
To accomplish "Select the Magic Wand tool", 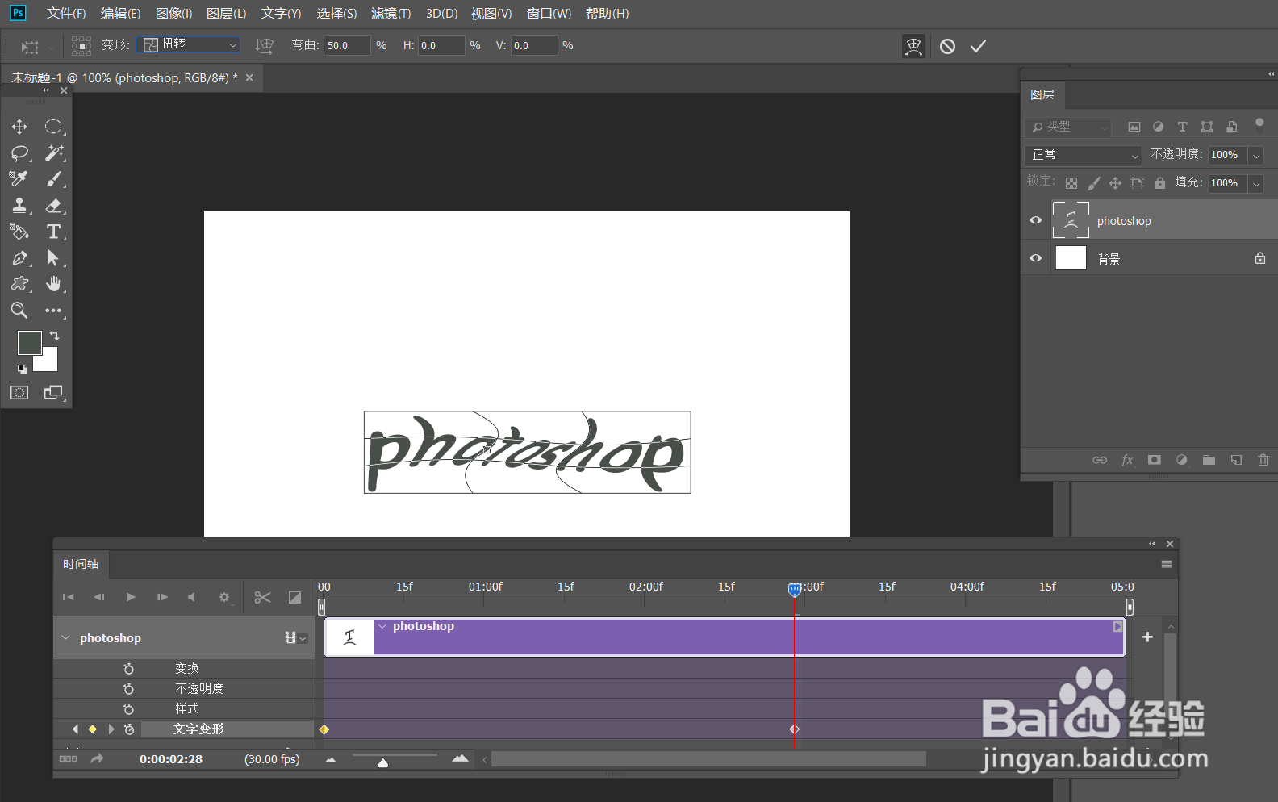I will point(53,153).
